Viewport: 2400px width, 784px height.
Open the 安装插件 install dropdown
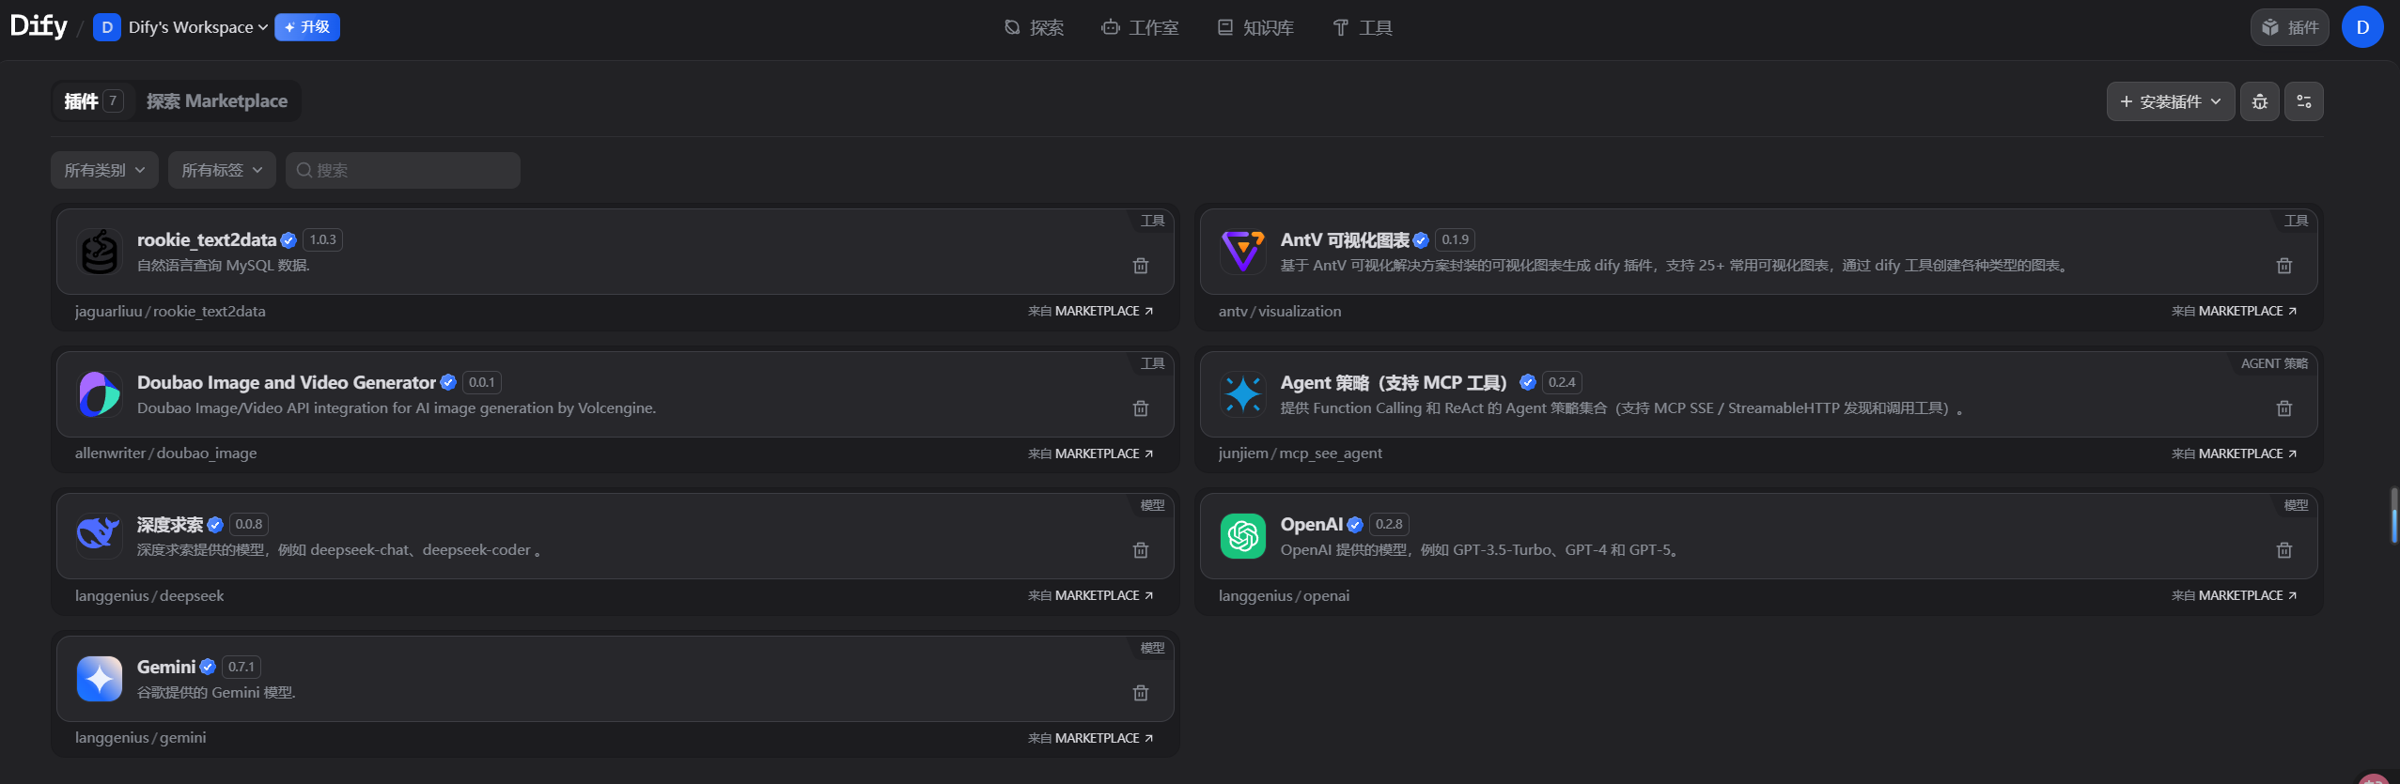click(2170, 101)
